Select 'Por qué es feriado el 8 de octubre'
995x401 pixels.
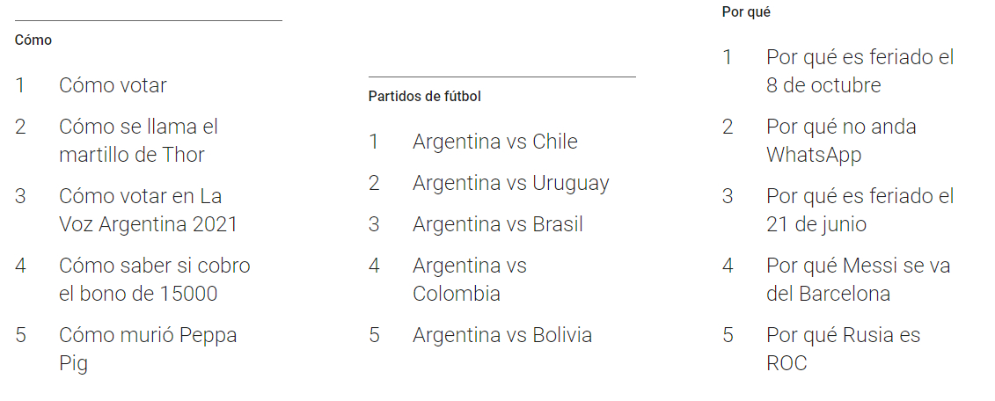tap(860, 71)
